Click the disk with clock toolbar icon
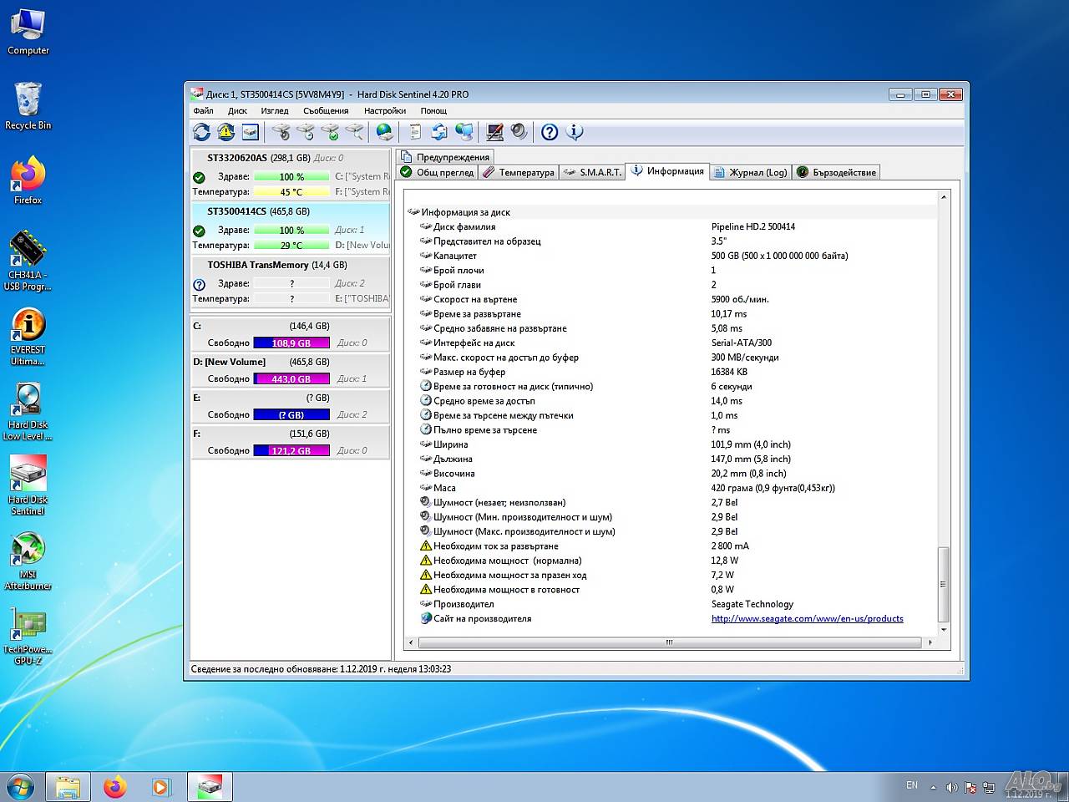Image resolution: width=1069 pixels, height=802 pixels. (x=306, y=132)
